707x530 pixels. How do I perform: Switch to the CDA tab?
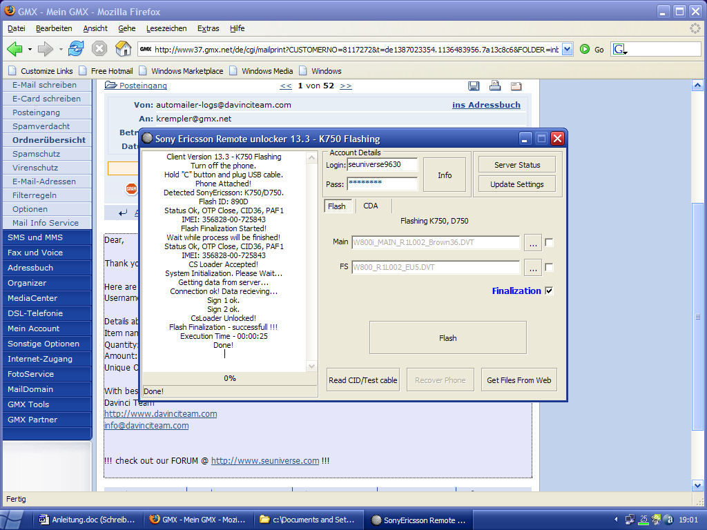[x=371, y=206]
